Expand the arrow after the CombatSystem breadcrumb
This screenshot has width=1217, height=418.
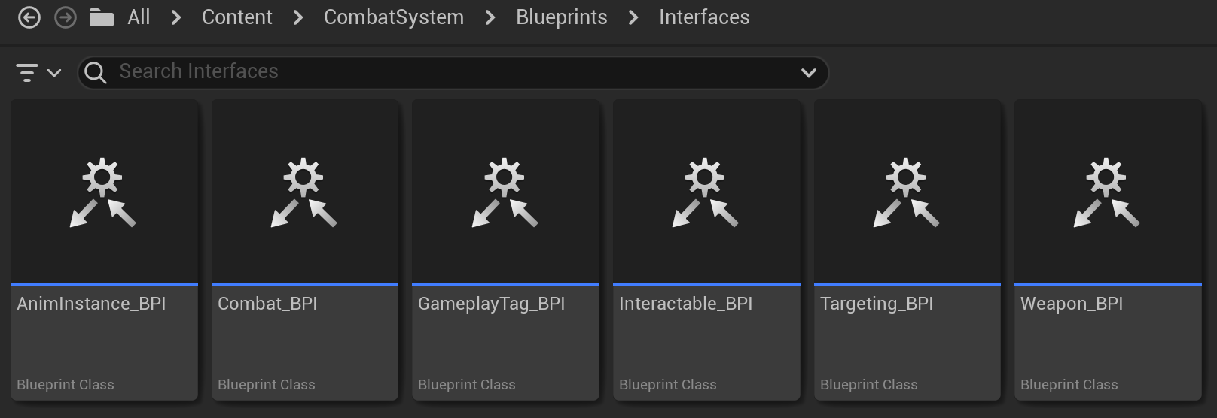pyautogui.click(x=490, y=17)
